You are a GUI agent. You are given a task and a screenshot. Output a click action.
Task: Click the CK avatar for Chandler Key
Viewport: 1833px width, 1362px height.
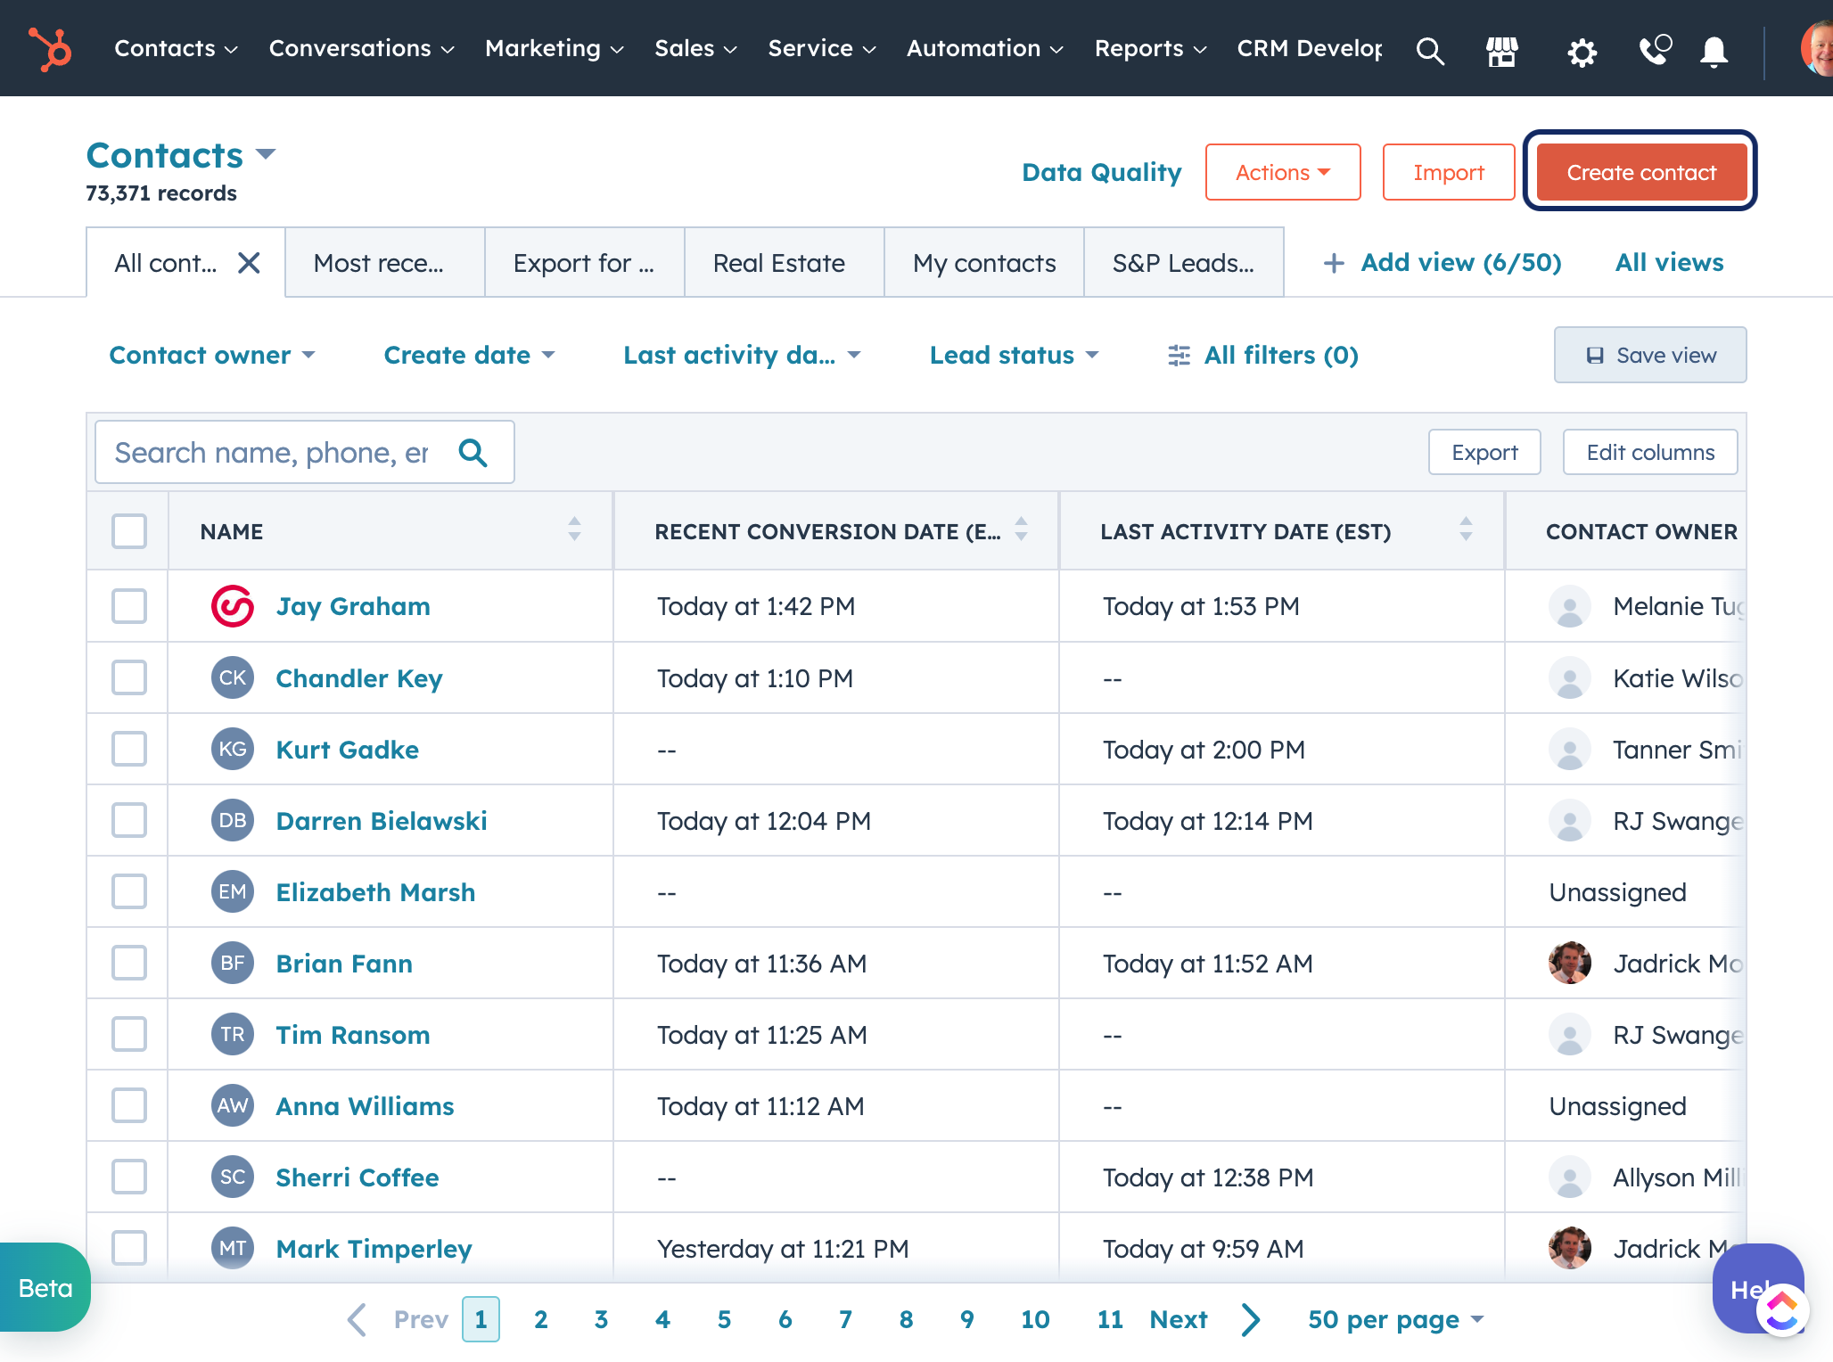point(233,677)
